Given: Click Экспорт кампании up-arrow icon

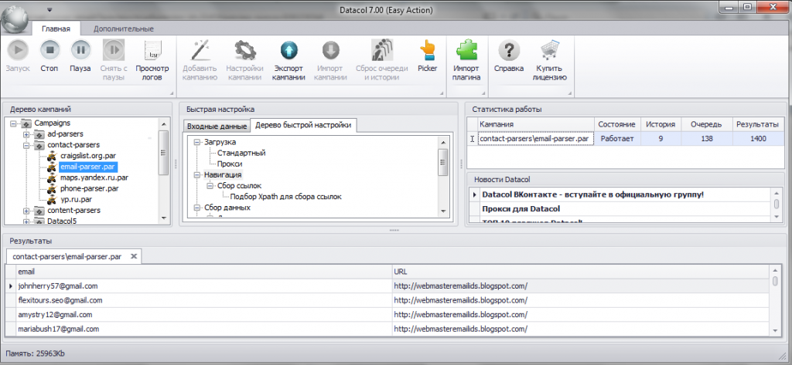Looking at the screenshot, I should [x=289, y=50].
